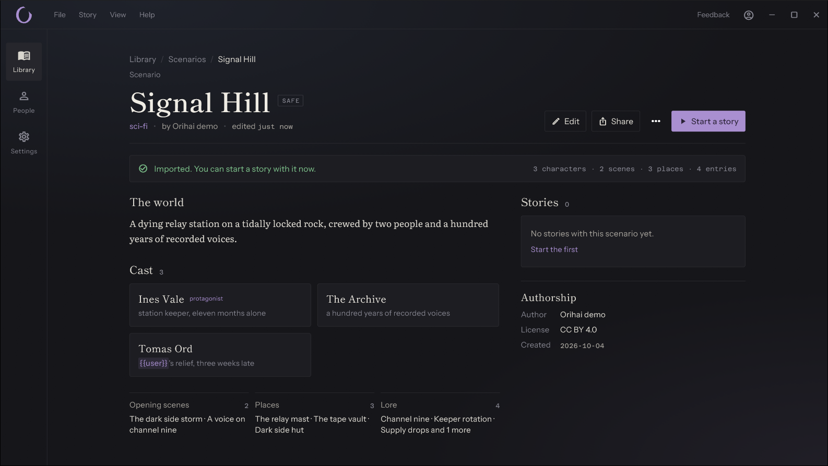
Task: Open the three-dot more options button
Action: coord(656,121)
